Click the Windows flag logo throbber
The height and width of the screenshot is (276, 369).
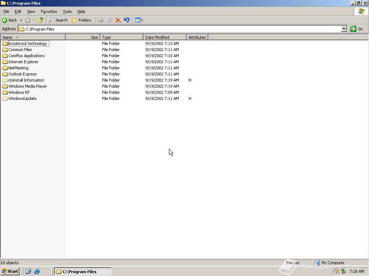point(361,11)
